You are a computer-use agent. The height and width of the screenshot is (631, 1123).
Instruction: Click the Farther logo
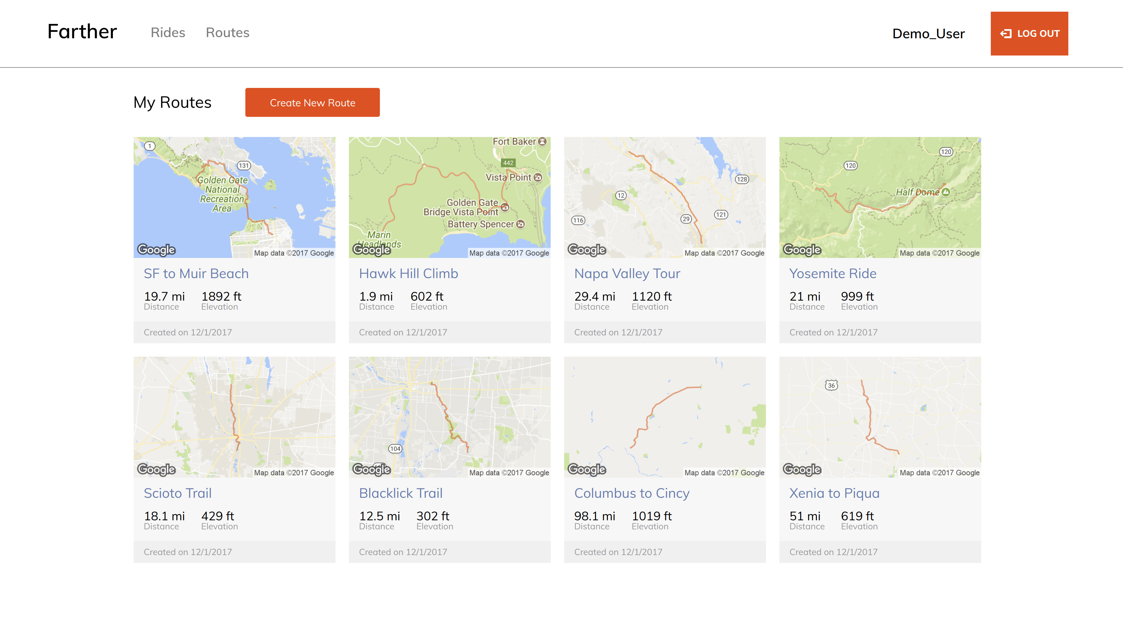82,32
